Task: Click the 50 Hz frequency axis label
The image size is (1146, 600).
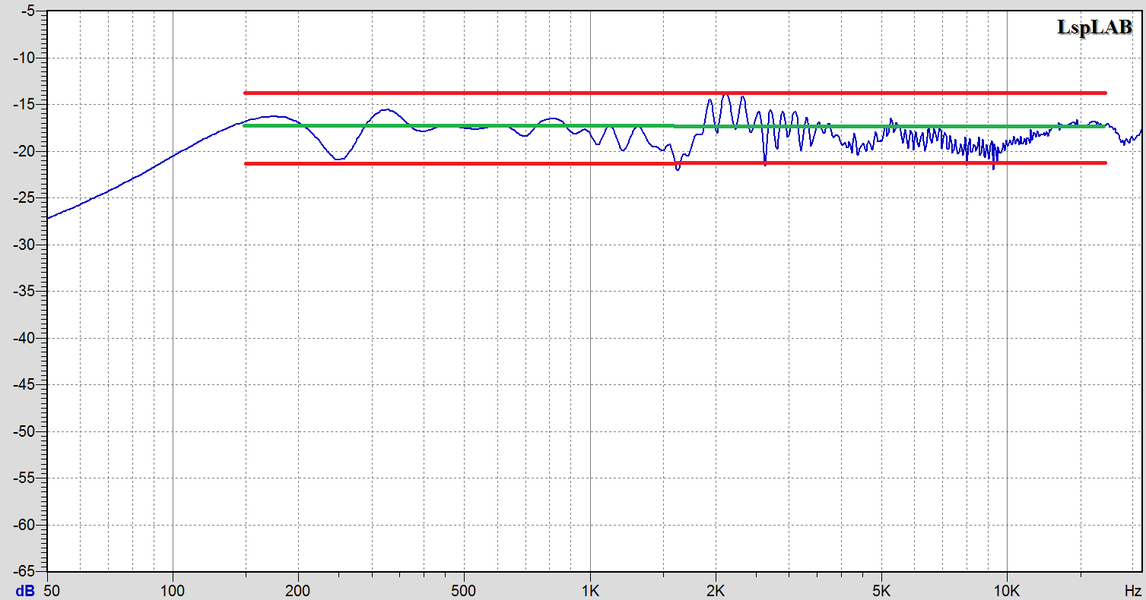Action: click(x=52, y=589)
